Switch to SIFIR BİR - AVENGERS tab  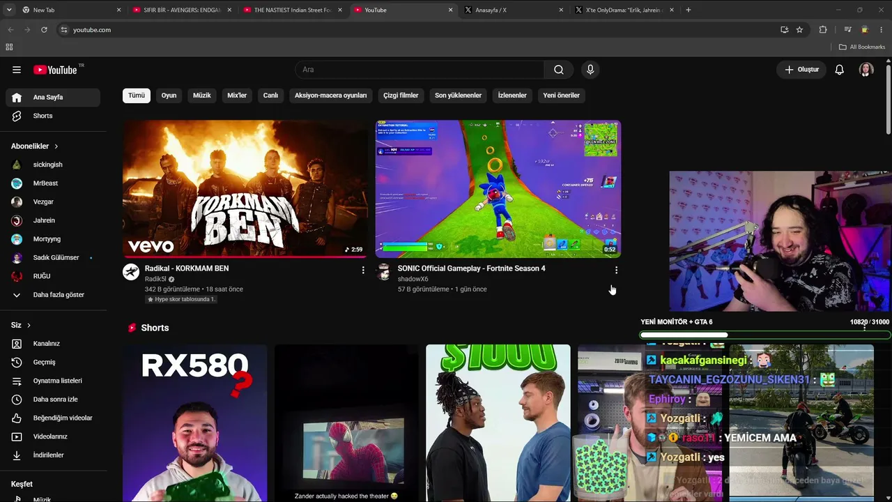[181, 10]
